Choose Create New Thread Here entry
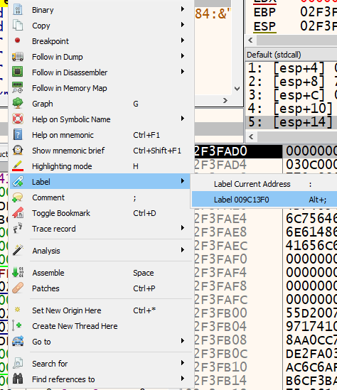Image resolution: width=337 pixels, height=390 pixels. [x=101, y=326]
